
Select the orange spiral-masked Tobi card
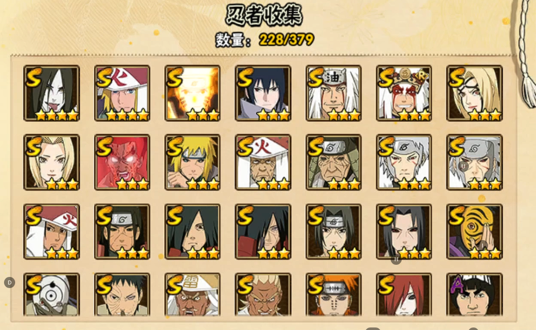474,232
